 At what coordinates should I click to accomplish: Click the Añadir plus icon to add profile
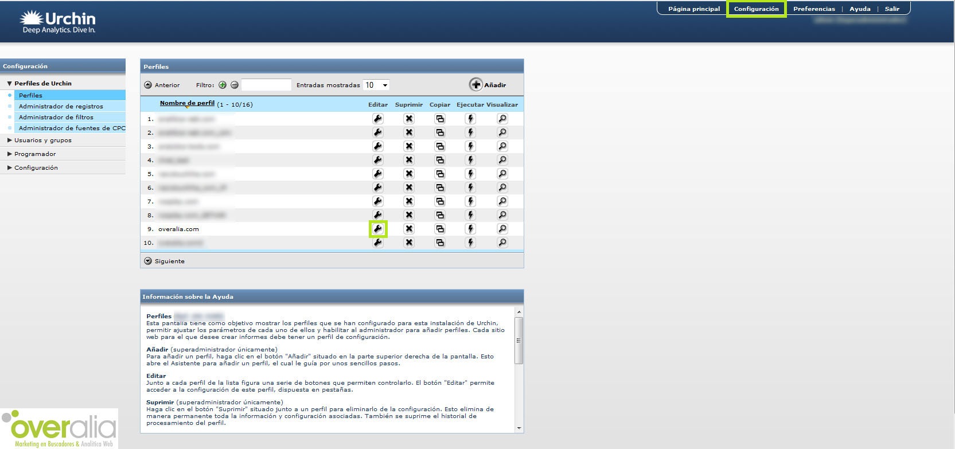point(476,85)
